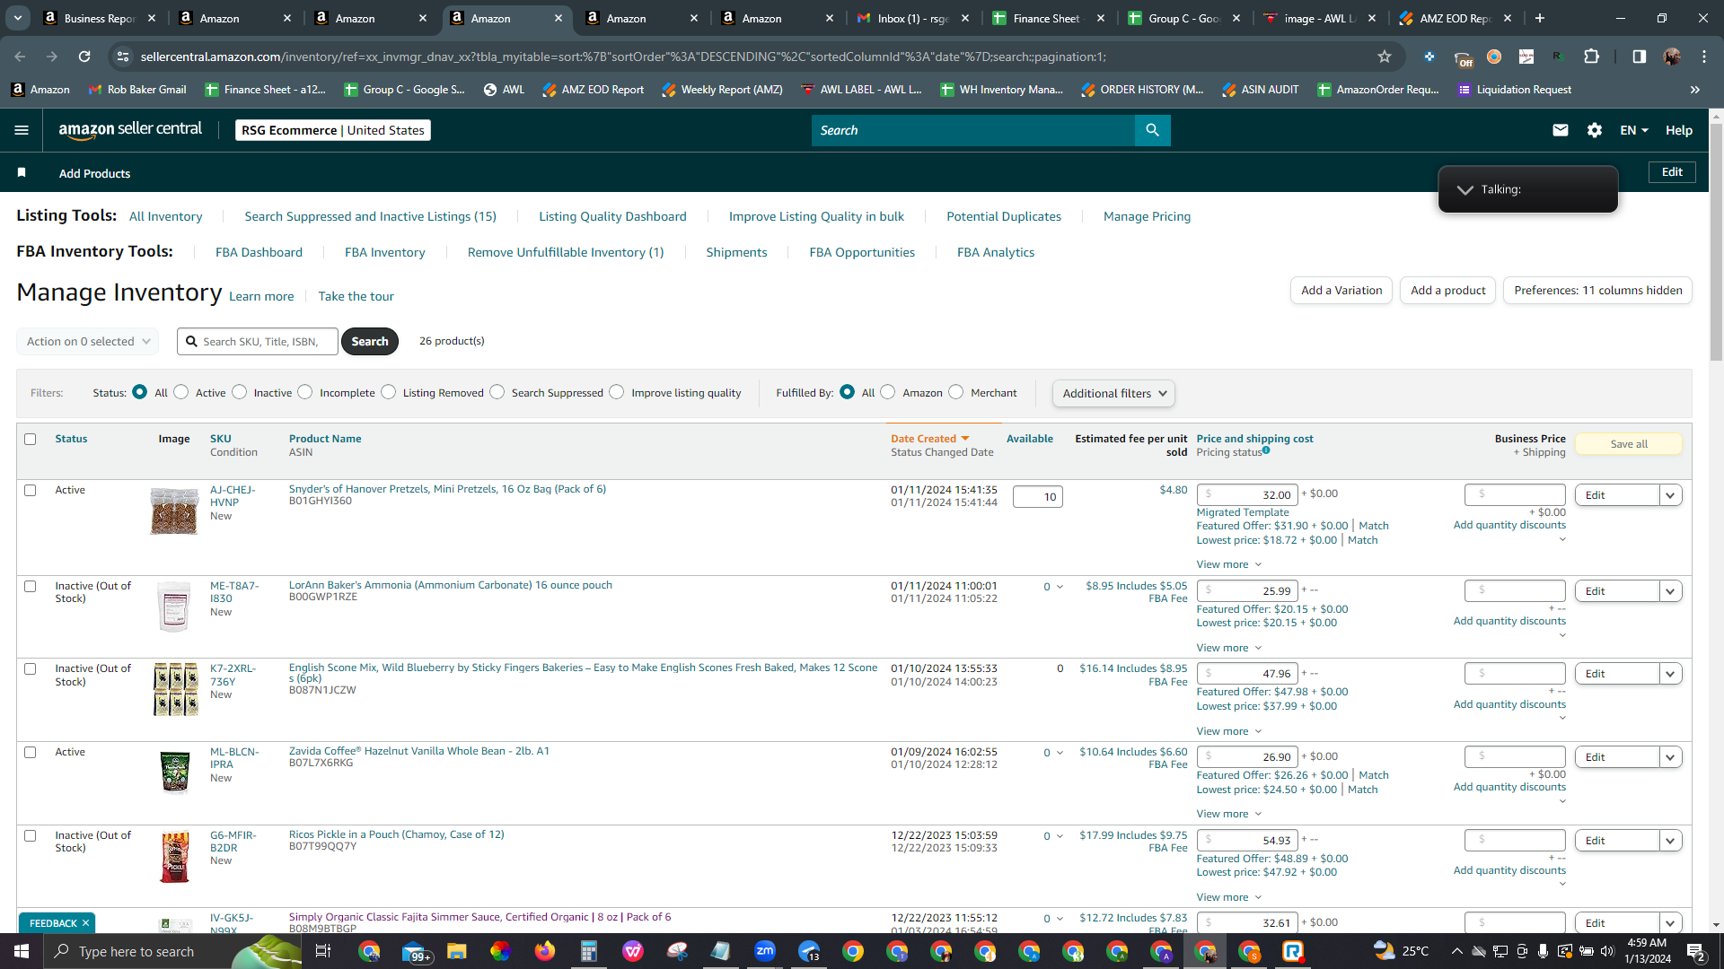Select the Search Suppressed status filter

(x=497, y=392)
